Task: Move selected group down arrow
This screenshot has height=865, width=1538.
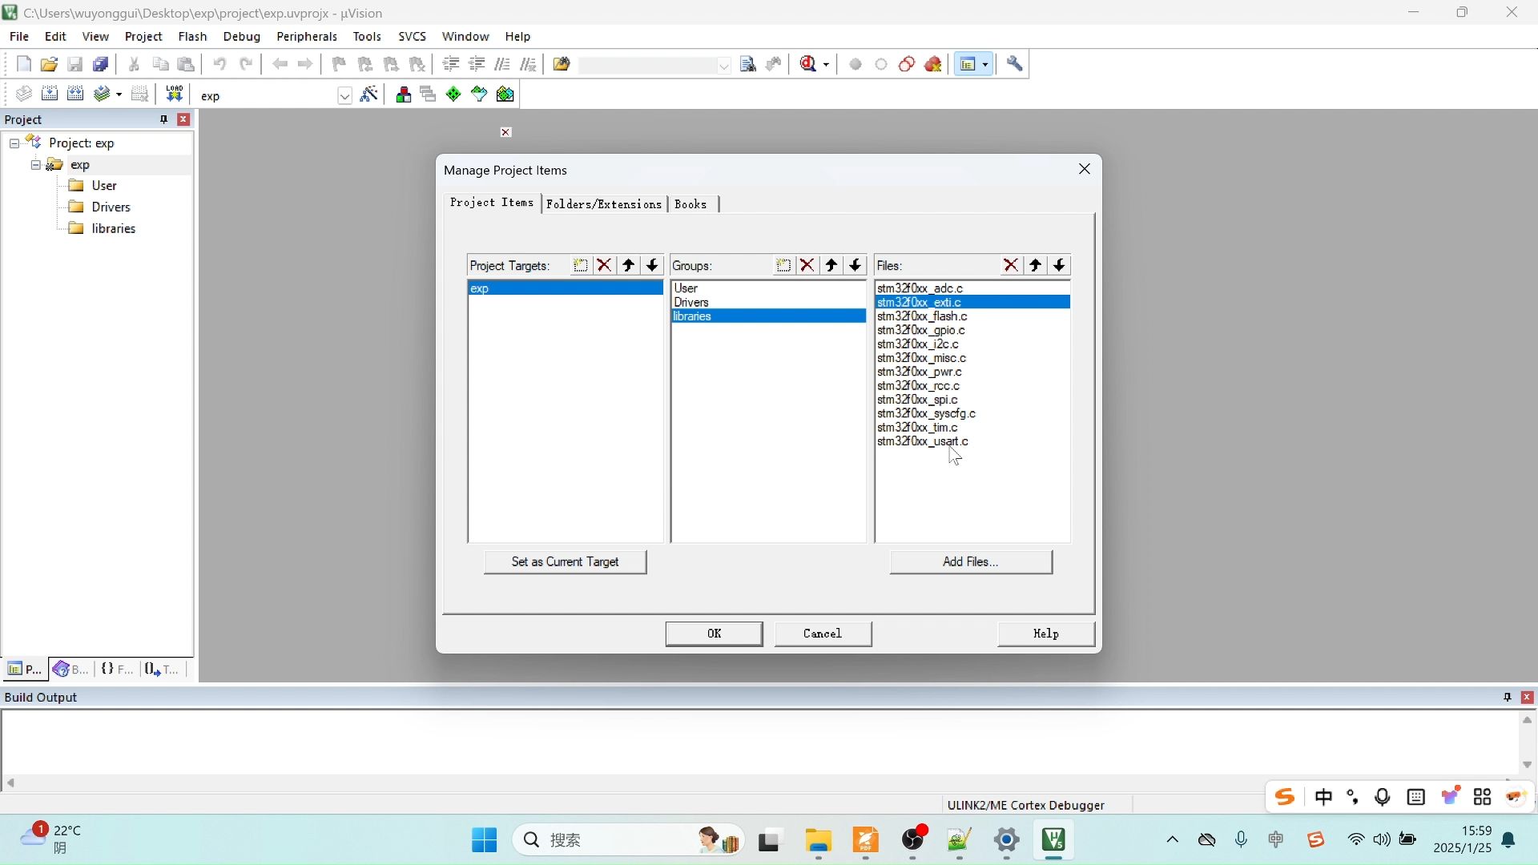Action: click(x=856, y=266)
